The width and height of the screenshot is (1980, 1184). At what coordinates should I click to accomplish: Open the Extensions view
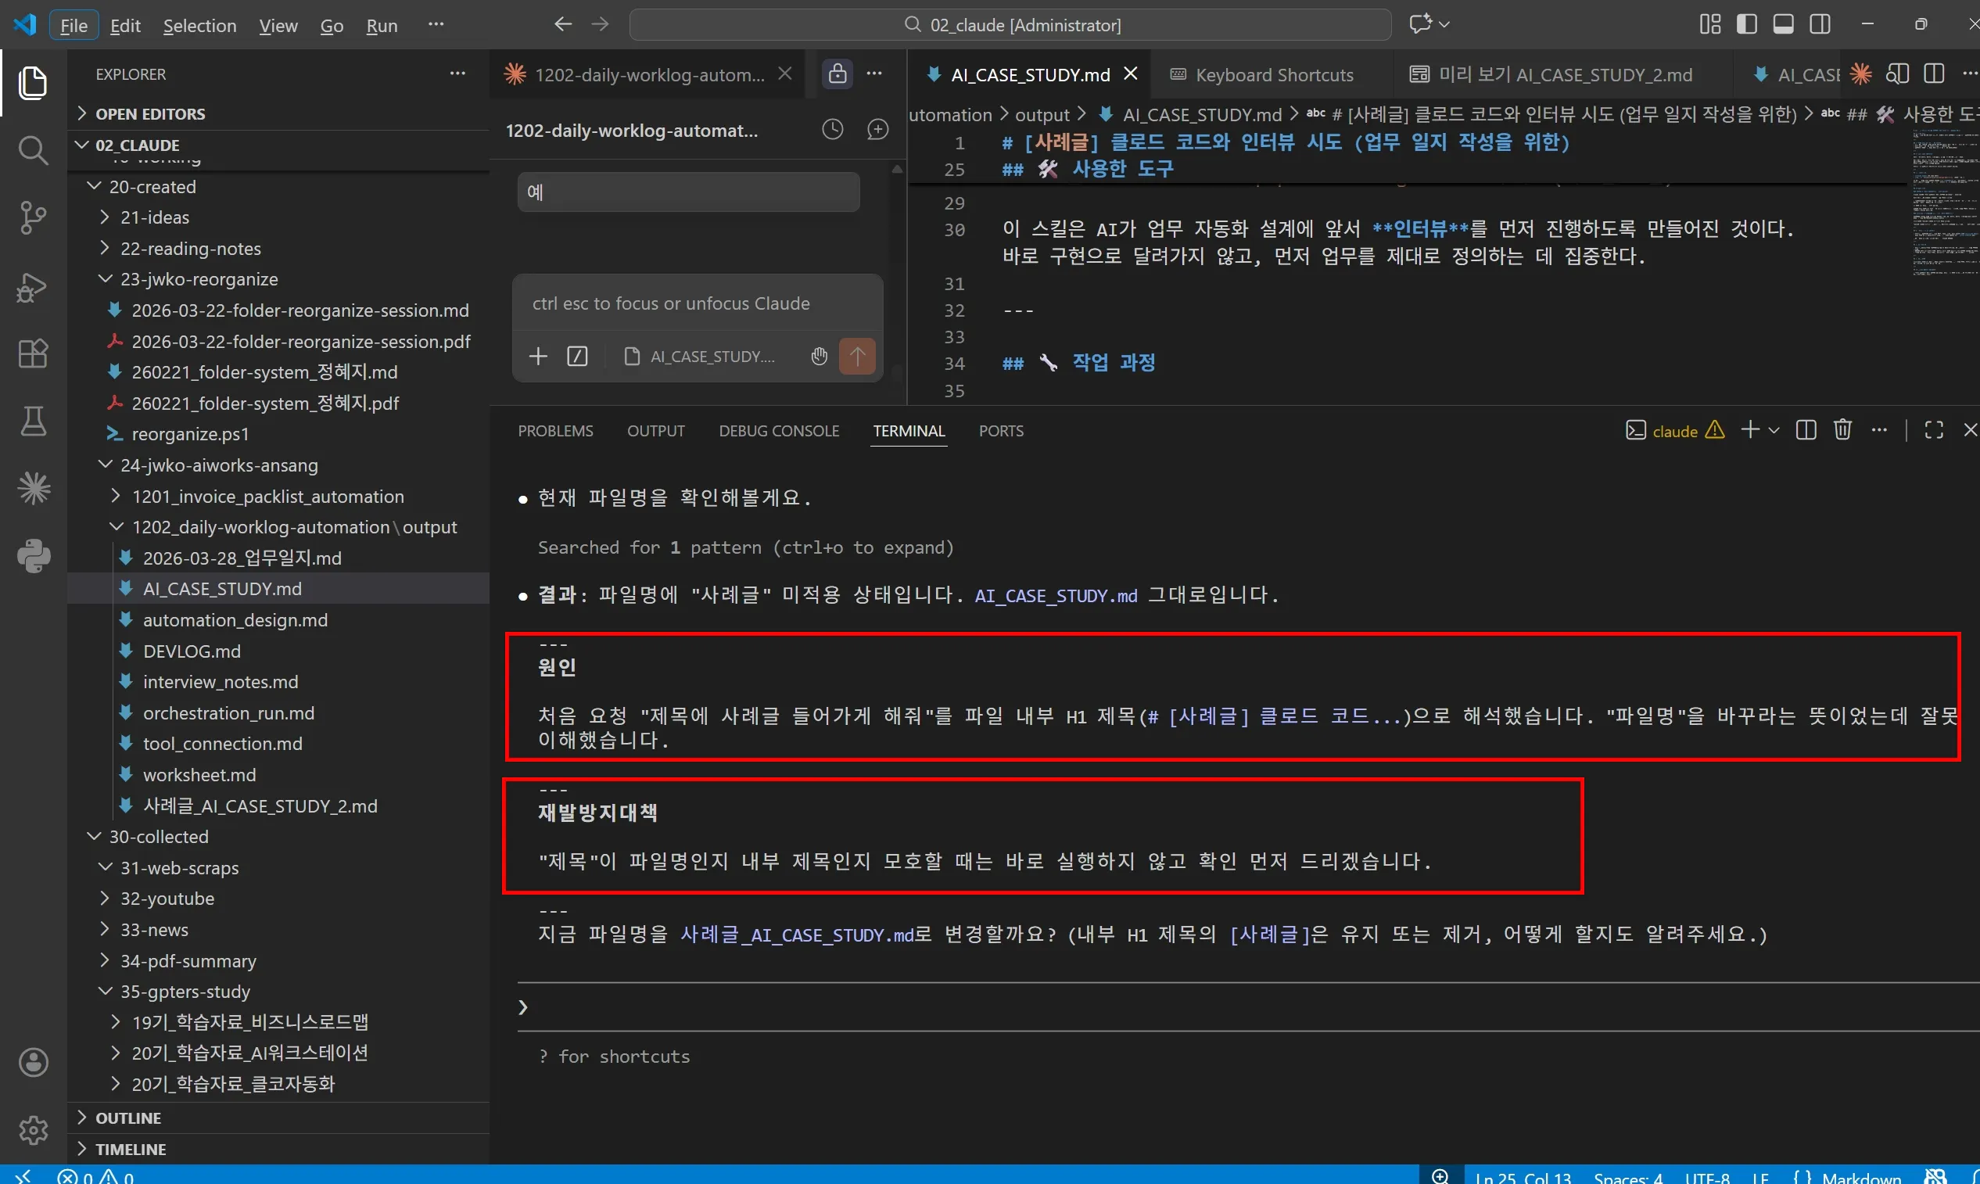[x=33, y=353]
